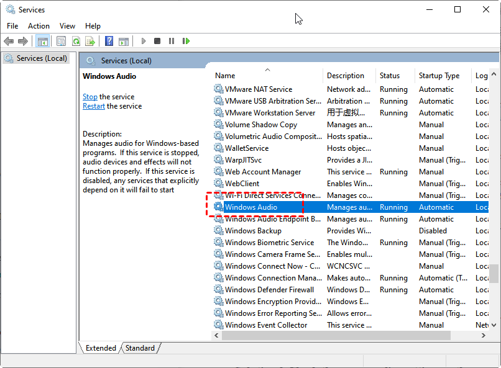Screen dimensions: 501x368
Task: Click the gear icon beside Windows Biometric Service
Action: [x=219, y=242]
